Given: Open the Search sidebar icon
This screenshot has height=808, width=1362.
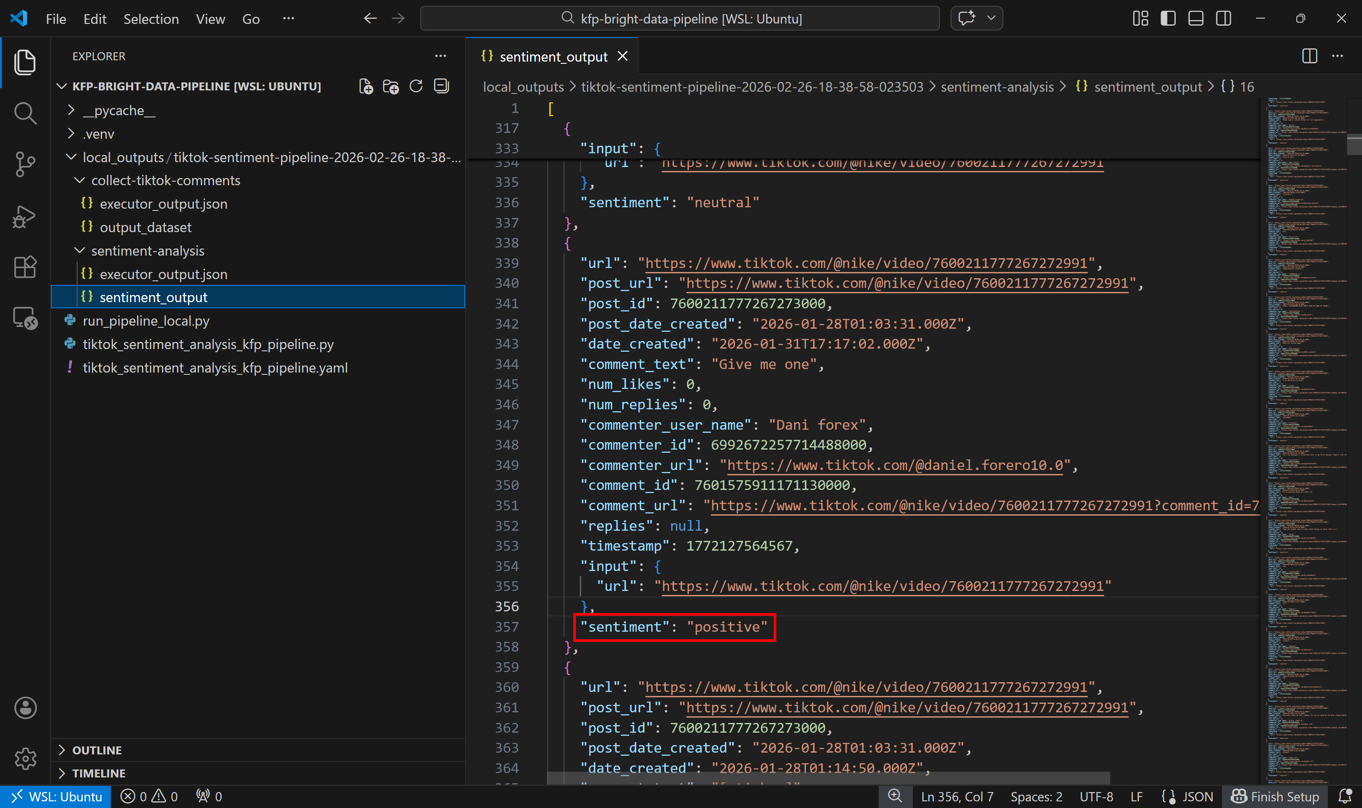Looking at the screenshot, I should coord(25,113).
